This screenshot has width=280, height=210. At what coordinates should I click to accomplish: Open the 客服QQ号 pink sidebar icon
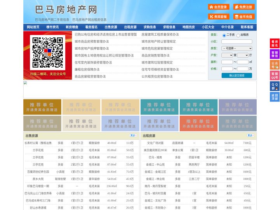(x=275, y=75)
